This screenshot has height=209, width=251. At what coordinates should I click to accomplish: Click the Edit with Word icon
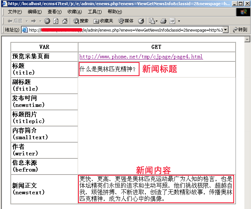click(172, 21)
